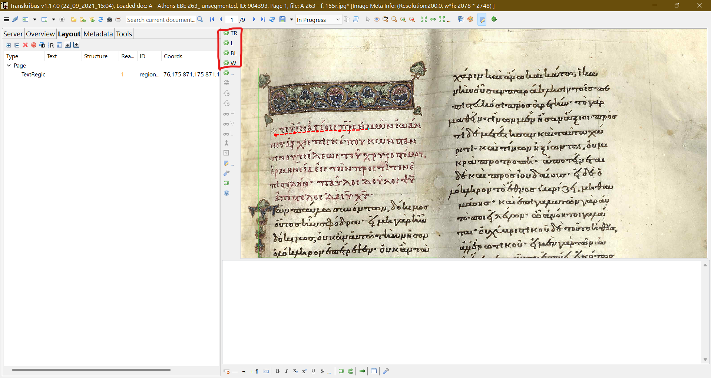Click the versions stacked pages icon
The height and width of the screenshot is (378, 711).
click(x=347, y=19)
